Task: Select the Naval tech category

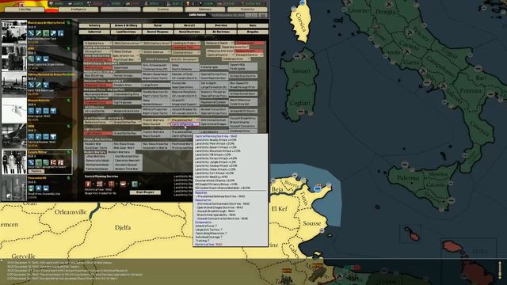Action: click(158, 25)
